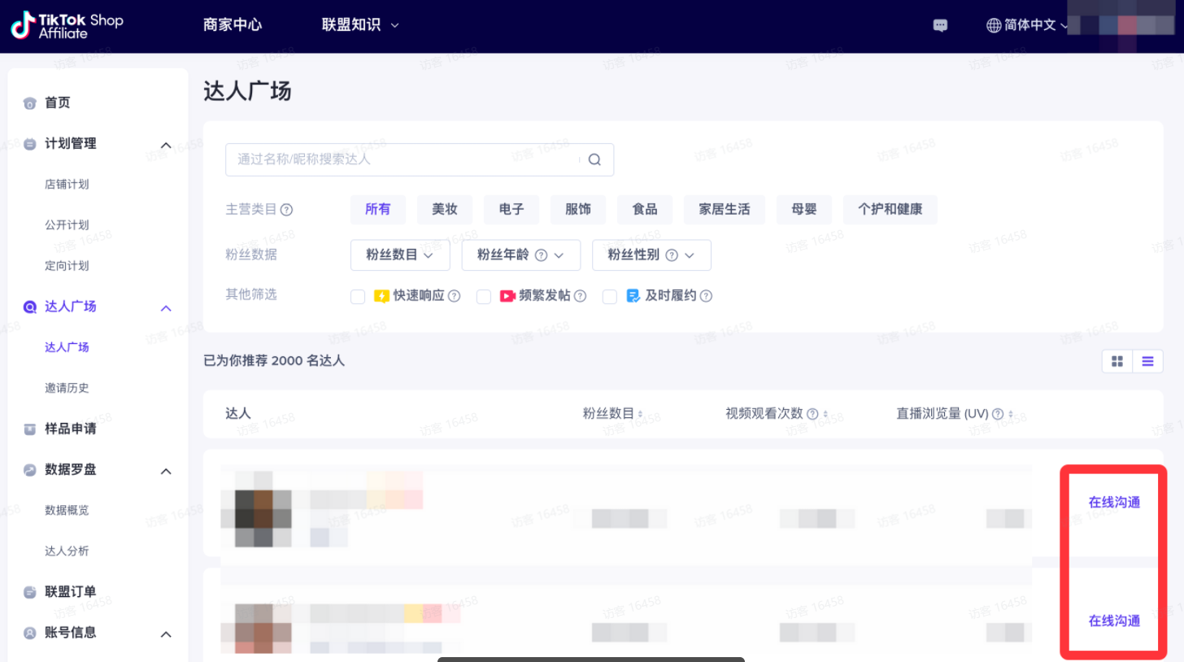Open 店铺计划 in sidebar
Screen dimensions: 1184x662
point(67,185)
